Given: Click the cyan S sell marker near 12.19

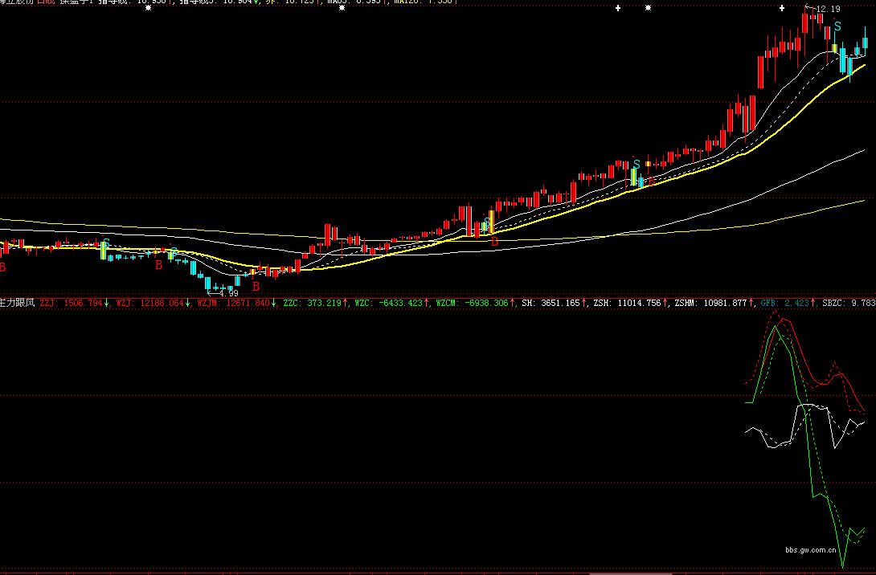Looking at the screenshot, I should click(x=837, y=27).
